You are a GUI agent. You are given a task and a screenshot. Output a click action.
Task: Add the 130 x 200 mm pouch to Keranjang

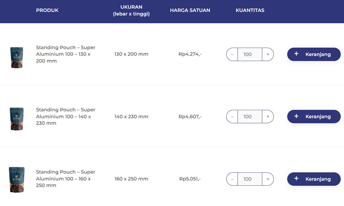(x=314, y=54)
